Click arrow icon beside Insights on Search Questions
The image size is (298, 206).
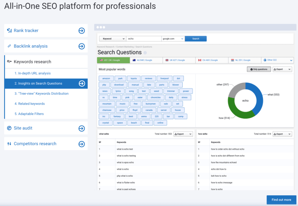pos(81,84)
